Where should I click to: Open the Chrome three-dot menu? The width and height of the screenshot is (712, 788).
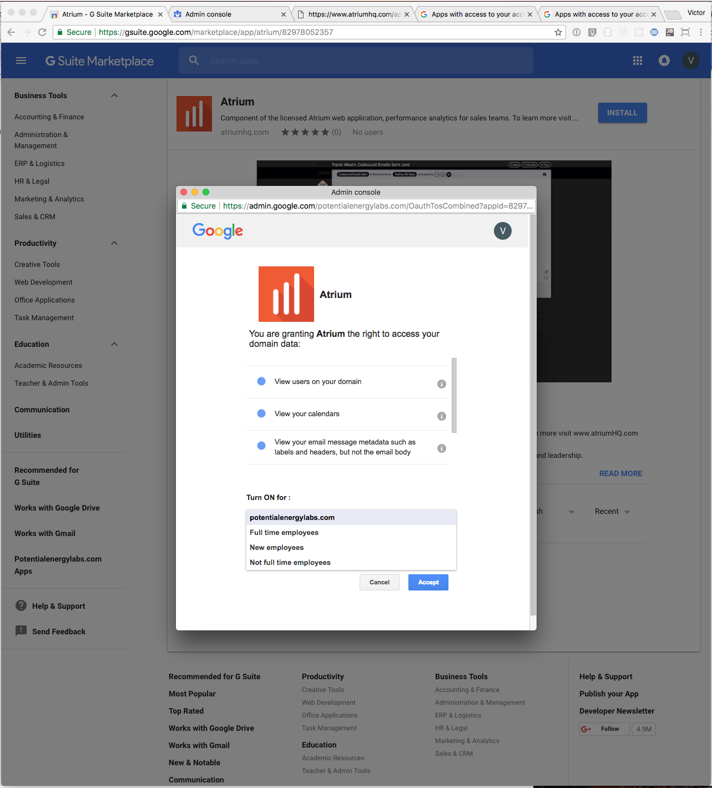(x=701, y=32)
